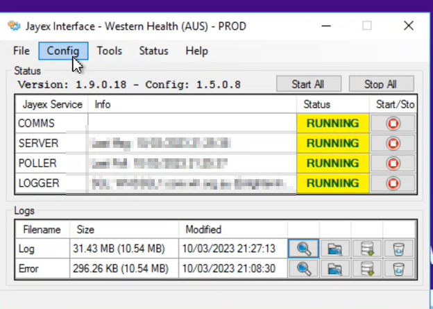
Task: Click the Jayex Service column header
Action: (x=52, y=104)
